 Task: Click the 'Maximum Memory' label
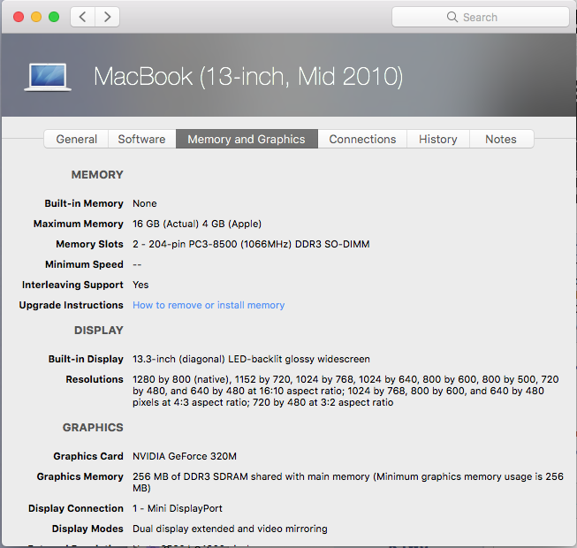(79, 224)
